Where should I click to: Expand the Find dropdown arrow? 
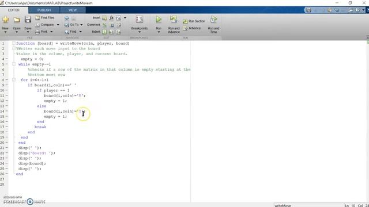[x=81, y=32]
